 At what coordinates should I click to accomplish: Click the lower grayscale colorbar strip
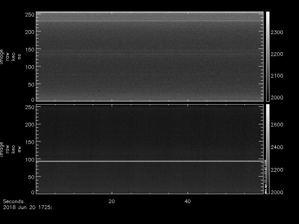tap(268, 149)
